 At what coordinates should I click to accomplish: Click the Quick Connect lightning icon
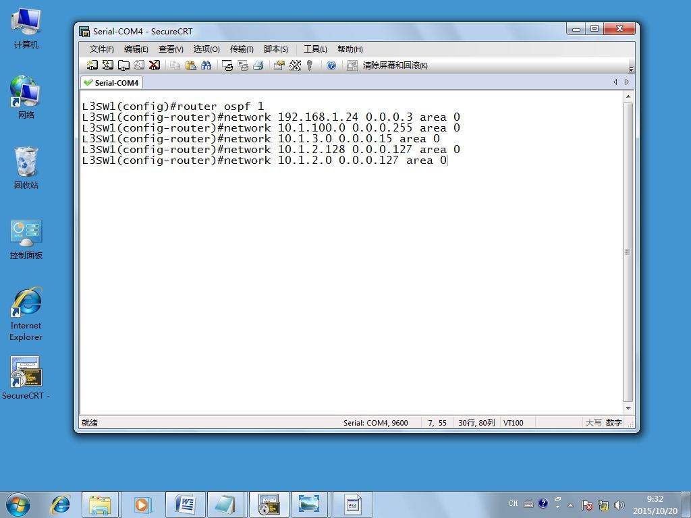108,65
